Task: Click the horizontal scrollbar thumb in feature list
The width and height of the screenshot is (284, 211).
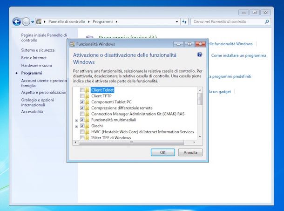Action: [x=131, y=143]
